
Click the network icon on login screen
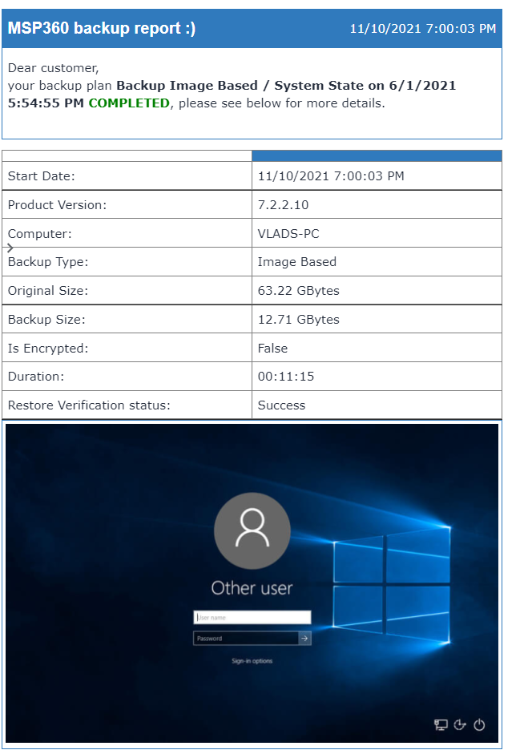point(441,724)
